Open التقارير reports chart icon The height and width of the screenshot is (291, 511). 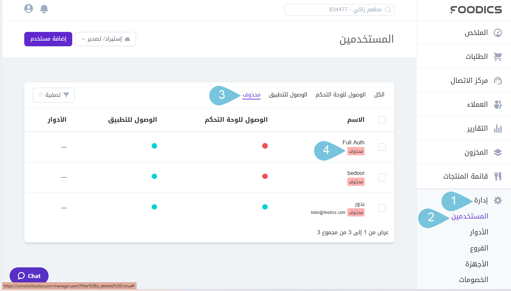[498, 128]
